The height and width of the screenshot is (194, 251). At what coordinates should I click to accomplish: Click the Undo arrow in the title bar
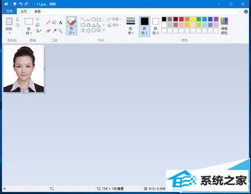[21, 4]
